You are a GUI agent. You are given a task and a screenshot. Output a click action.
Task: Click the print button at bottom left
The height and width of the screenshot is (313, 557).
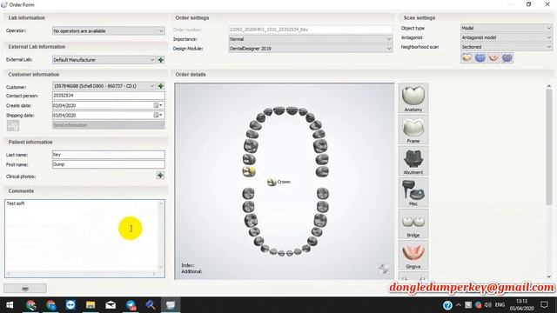[x=25, y=288]
